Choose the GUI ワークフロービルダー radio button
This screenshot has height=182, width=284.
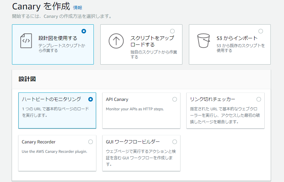175,142
